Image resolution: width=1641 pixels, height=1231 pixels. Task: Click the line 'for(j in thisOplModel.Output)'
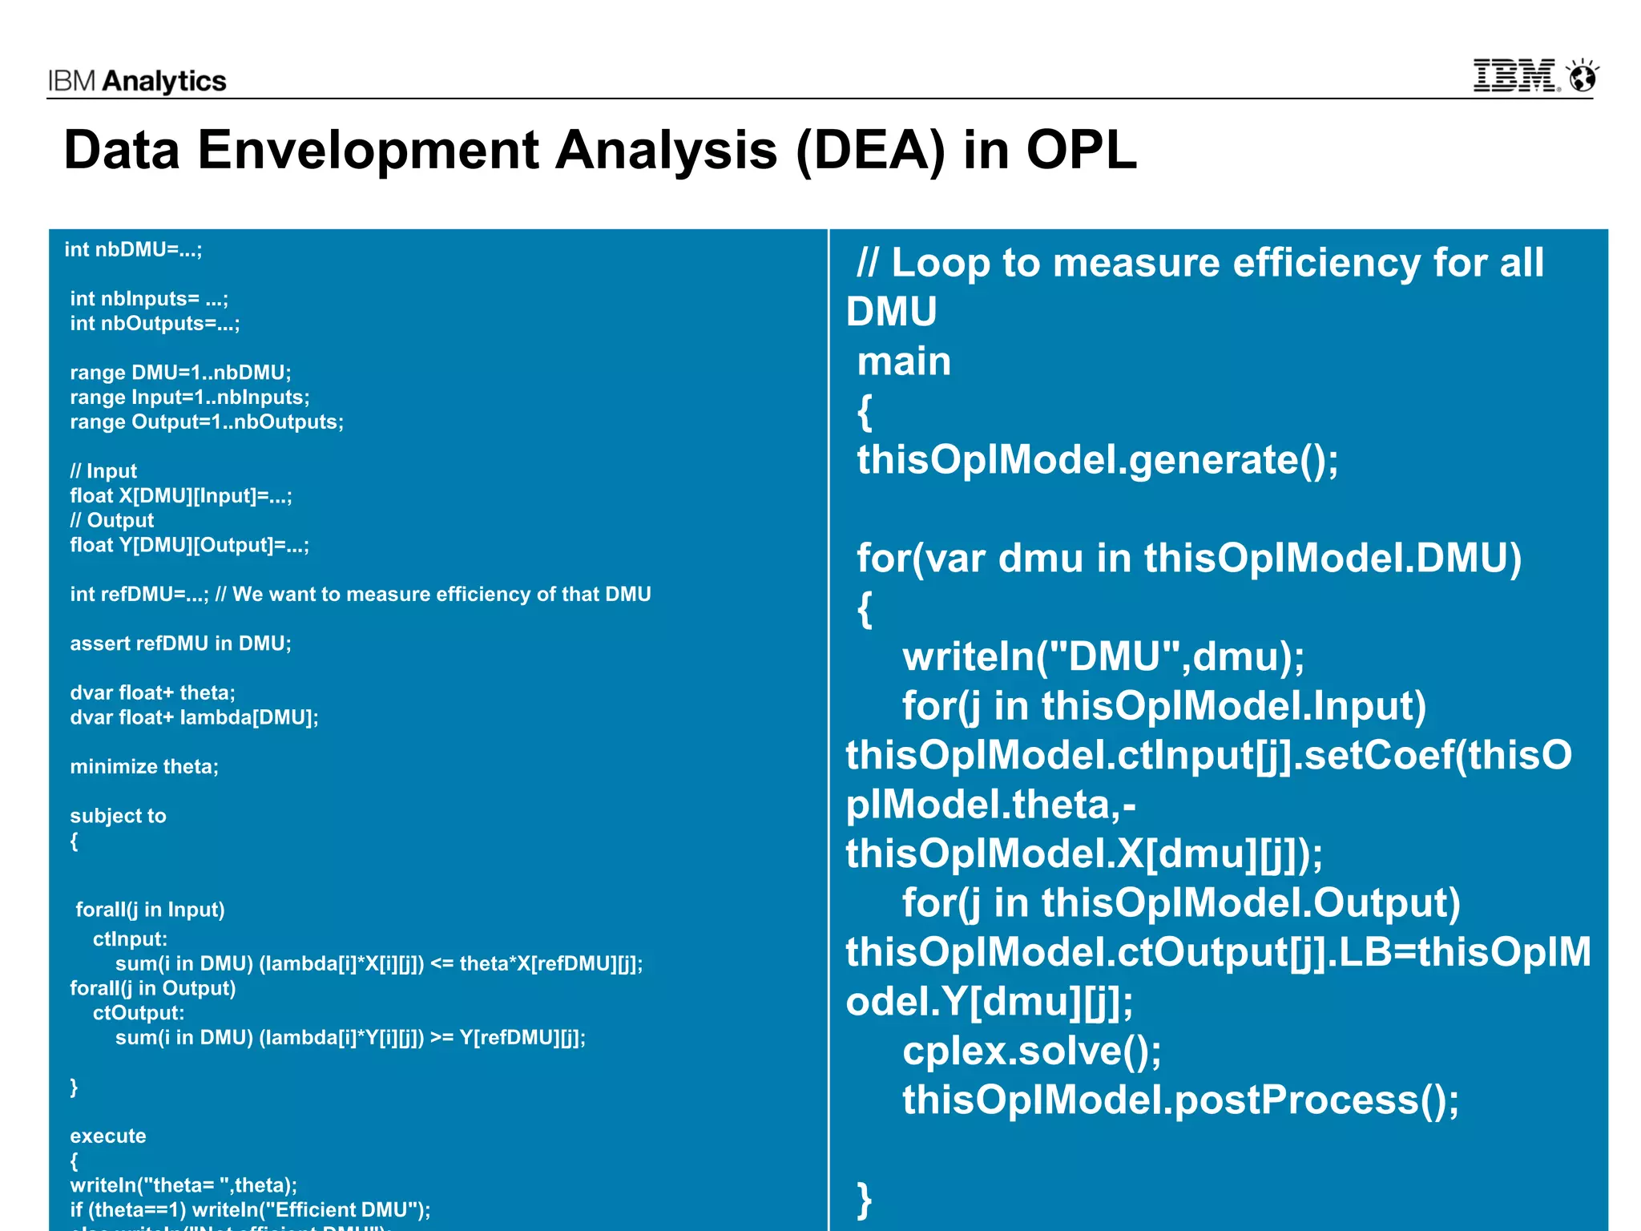[x=1181, y=903]
